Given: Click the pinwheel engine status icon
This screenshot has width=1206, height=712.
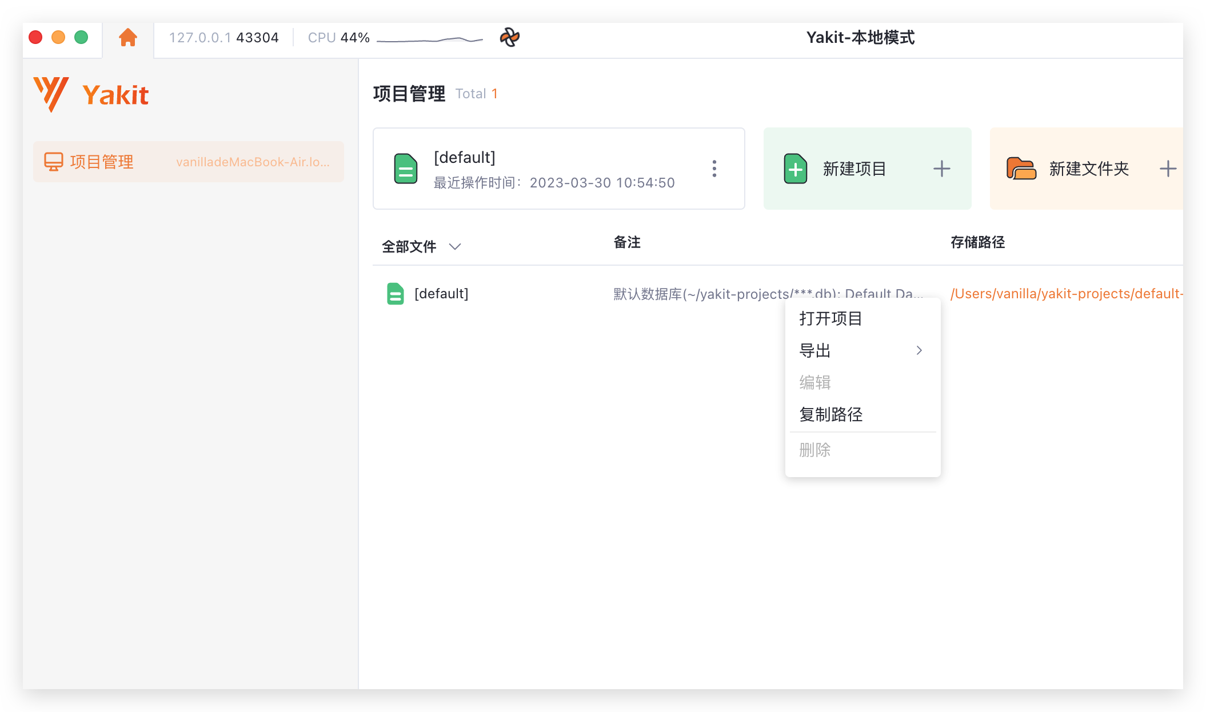Looking at the screenshot, I should click(x=509, y=38).
